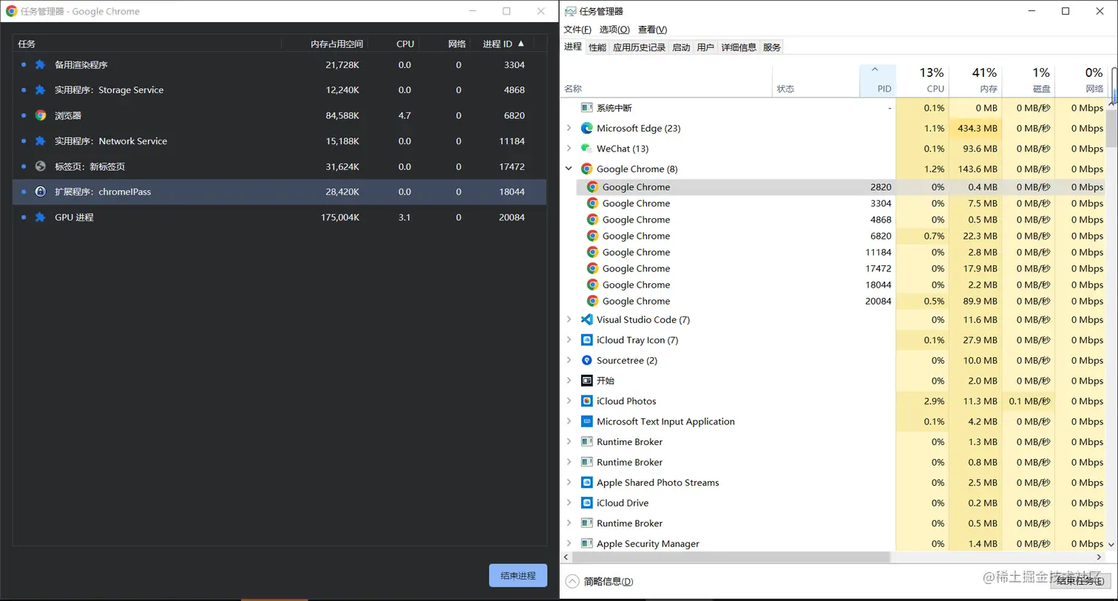Screen dimensions: 1118x601
Task: Click the Chrome logo icon of the 浏览器 task
Action: 41,115
